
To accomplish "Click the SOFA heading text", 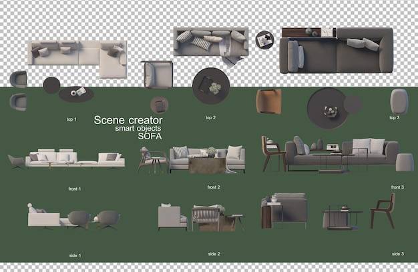I will pyautogui.click(x=150, y=136).
